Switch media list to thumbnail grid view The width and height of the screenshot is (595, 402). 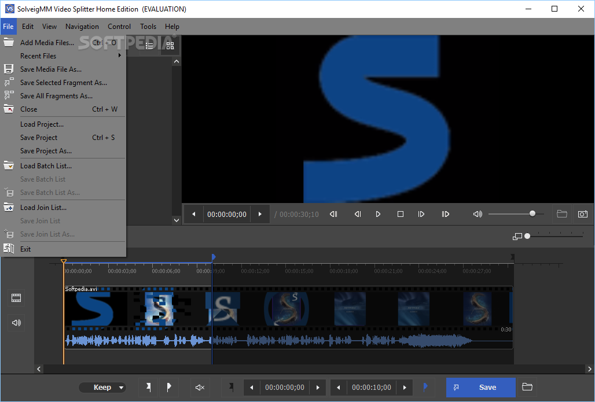[170, 46]
